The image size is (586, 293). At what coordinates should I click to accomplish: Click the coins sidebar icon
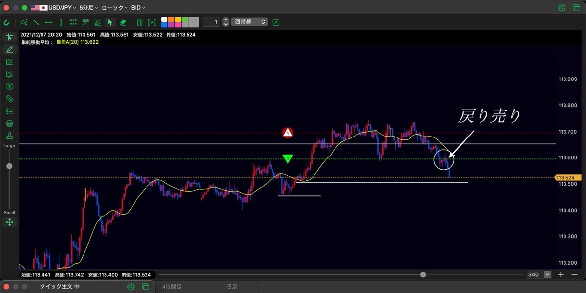pos(9,99)
